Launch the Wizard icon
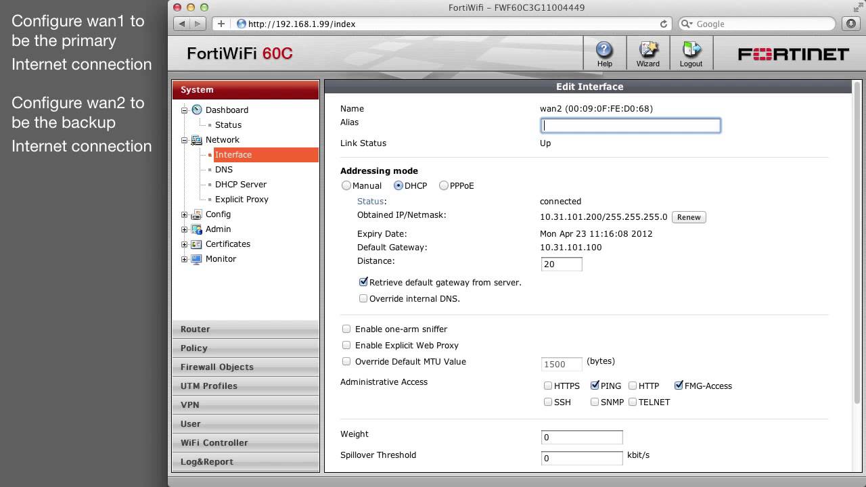Image resolution: width=866 pixels, height=487 pixels. tap(647, 49)
